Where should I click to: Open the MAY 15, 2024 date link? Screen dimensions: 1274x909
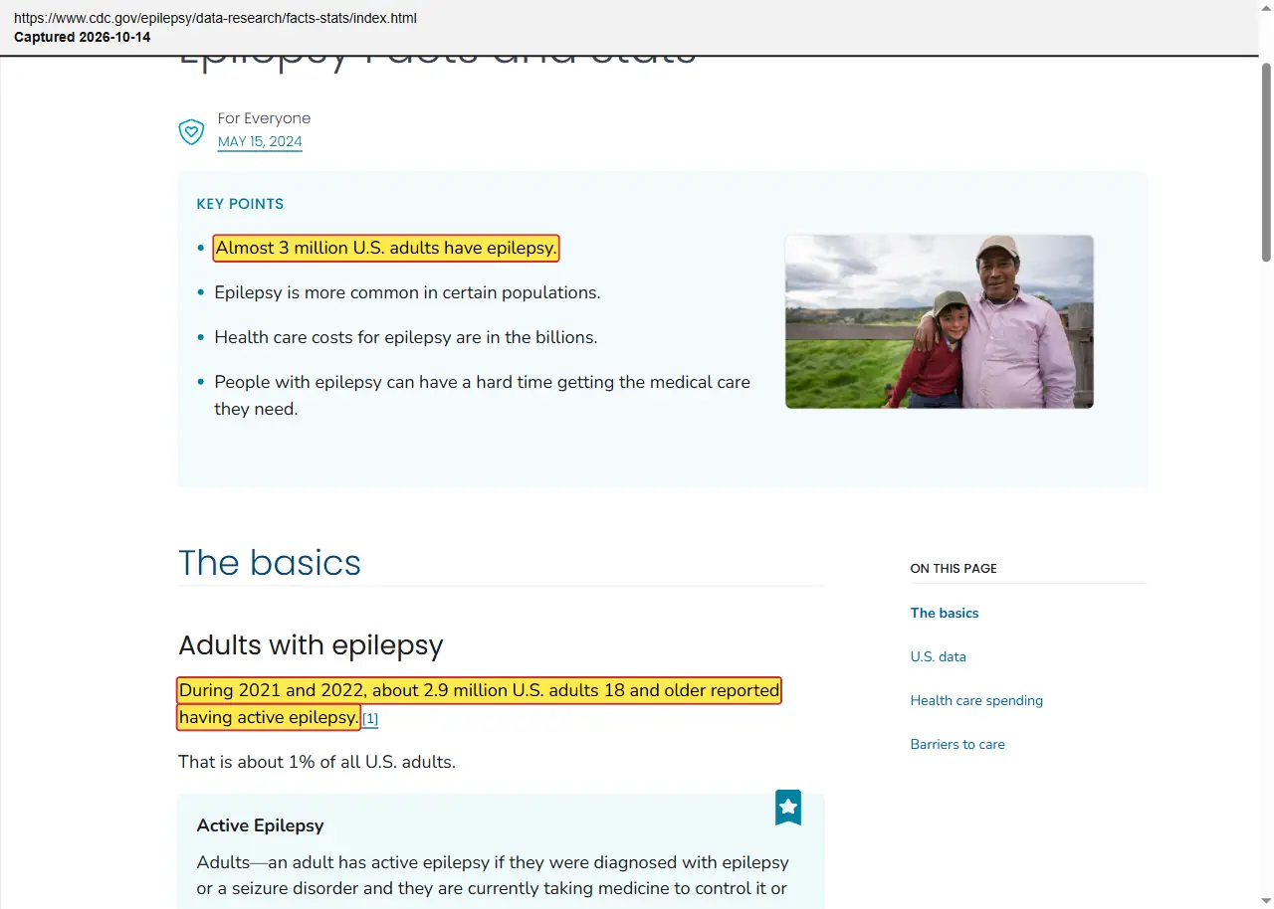coord(260,141)
